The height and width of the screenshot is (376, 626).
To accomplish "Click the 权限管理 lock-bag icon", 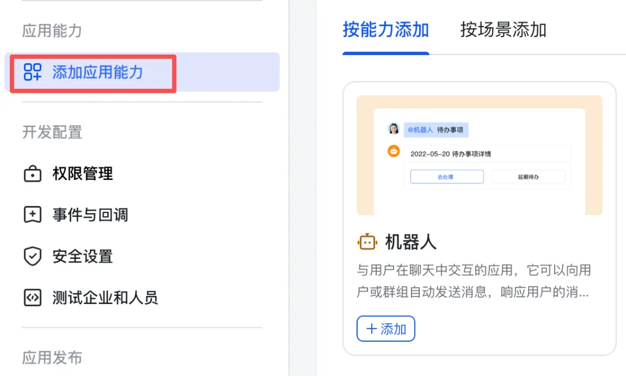I will coord(32,173).
